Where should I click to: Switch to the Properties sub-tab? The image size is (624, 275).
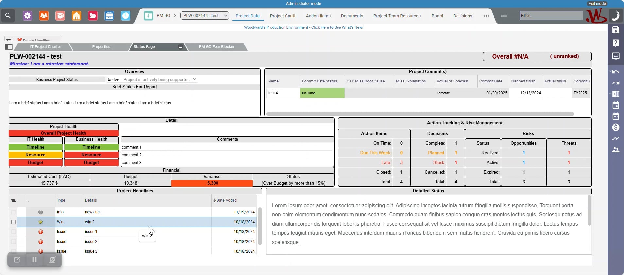click(x=101, y=47)
